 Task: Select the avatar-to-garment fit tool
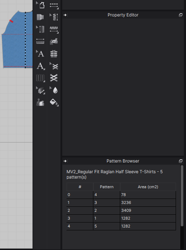pyautogui.click(x=40, y=102)
